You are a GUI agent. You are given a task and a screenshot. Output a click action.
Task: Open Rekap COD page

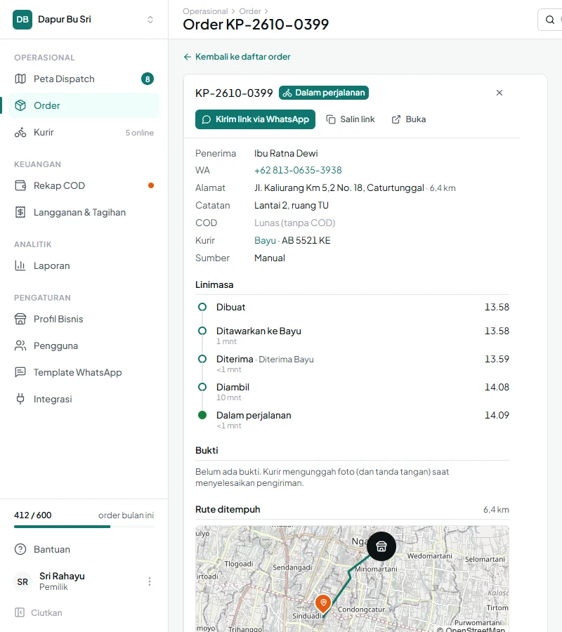[x=84, y=185]
